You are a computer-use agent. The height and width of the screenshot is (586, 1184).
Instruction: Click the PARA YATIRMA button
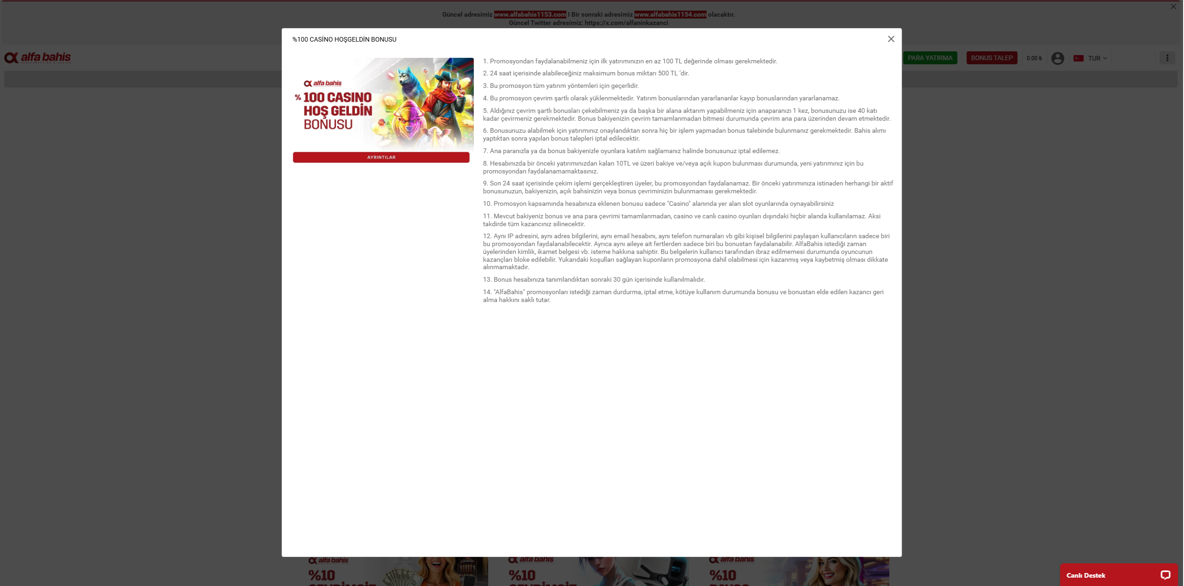click(930, 58)
